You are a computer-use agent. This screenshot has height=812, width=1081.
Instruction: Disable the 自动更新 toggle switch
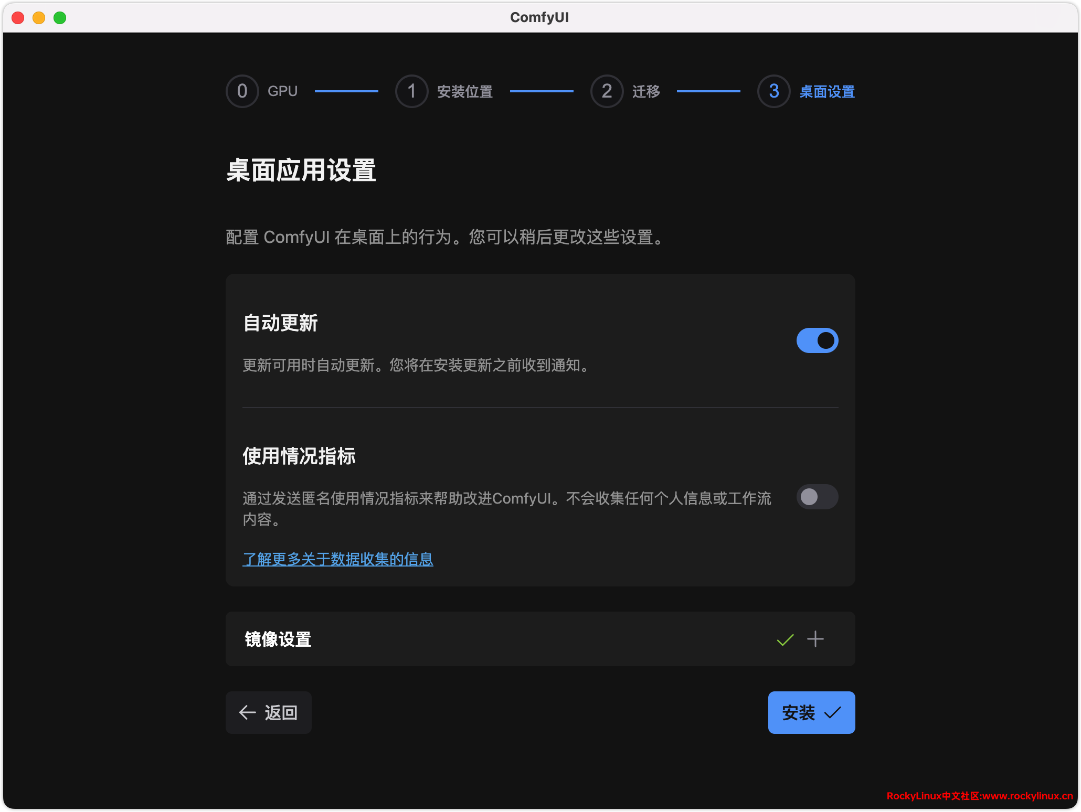tap(817, 340)
